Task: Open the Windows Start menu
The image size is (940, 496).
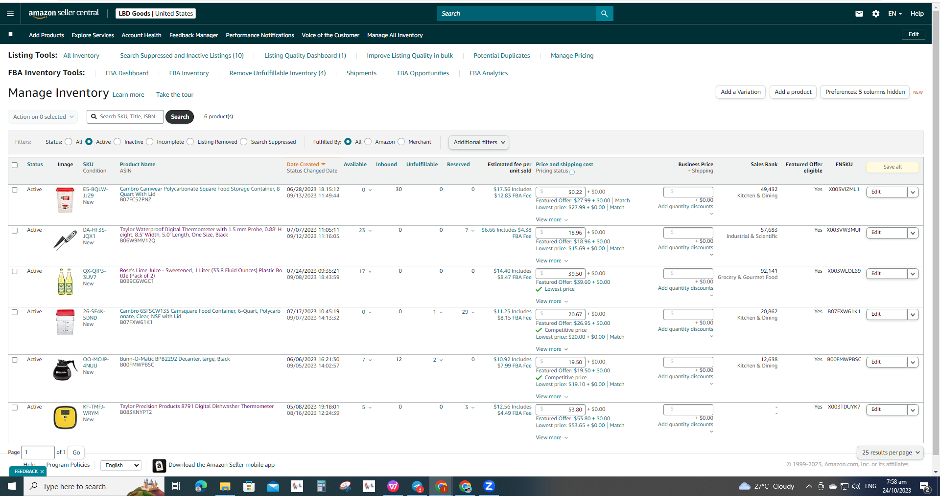Action: (x=12, y=486)
